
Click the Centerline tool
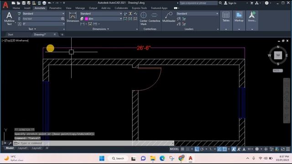point(154,17)
